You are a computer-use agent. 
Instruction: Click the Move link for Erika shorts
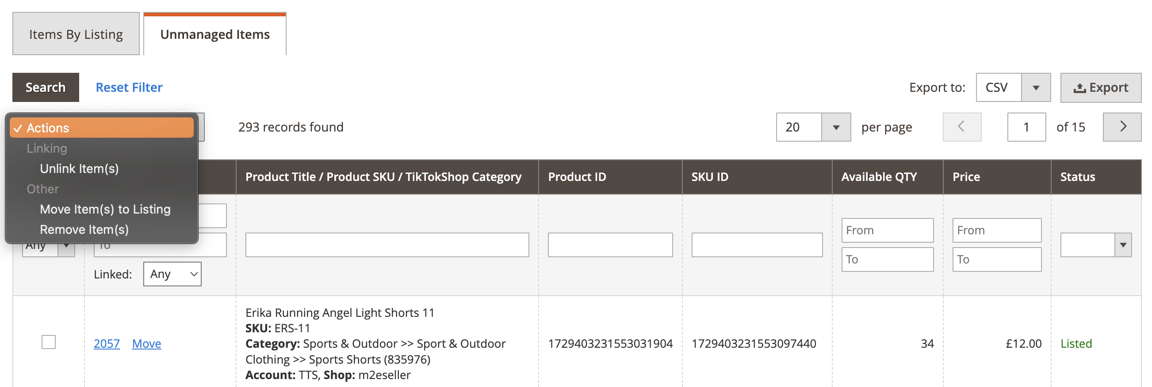(x=146, y=344)
